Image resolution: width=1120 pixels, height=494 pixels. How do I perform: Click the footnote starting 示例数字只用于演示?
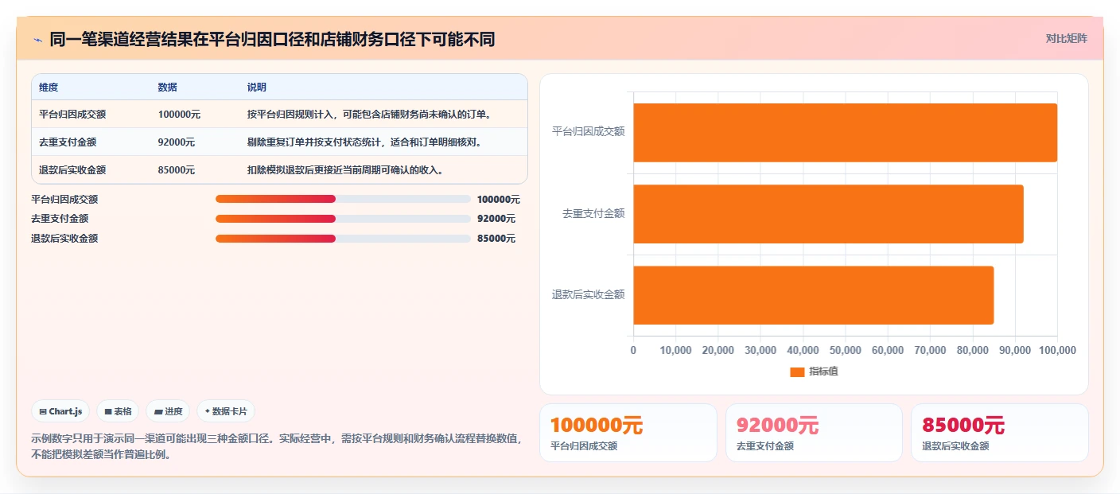(278, 446)
